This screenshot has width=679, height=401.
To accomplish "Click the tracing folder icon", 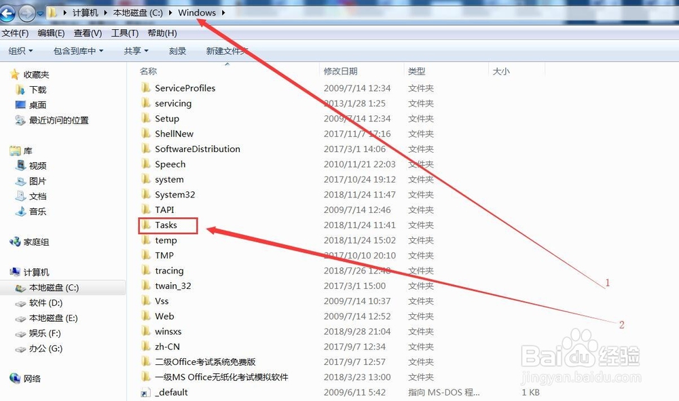I will [x=145, y=270].
